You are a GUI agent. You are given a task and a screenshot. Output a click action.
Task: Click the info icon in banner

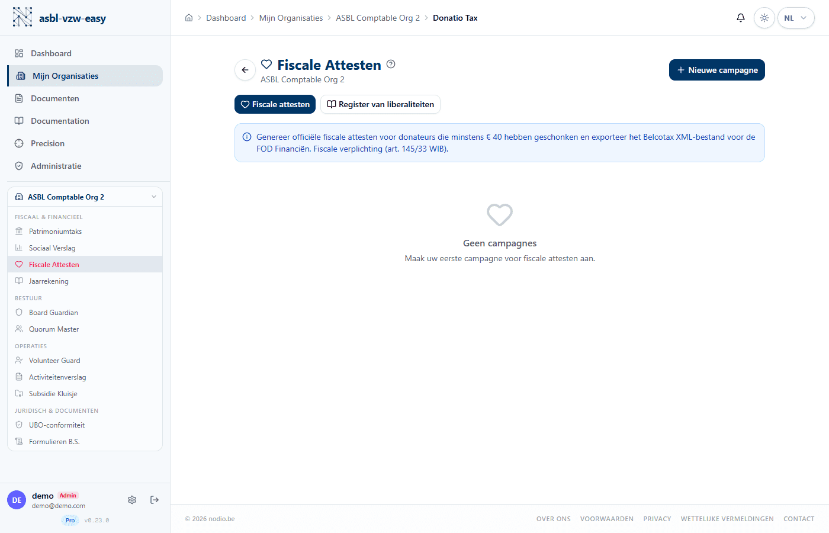pyautogui.click(x=247, y=137)
